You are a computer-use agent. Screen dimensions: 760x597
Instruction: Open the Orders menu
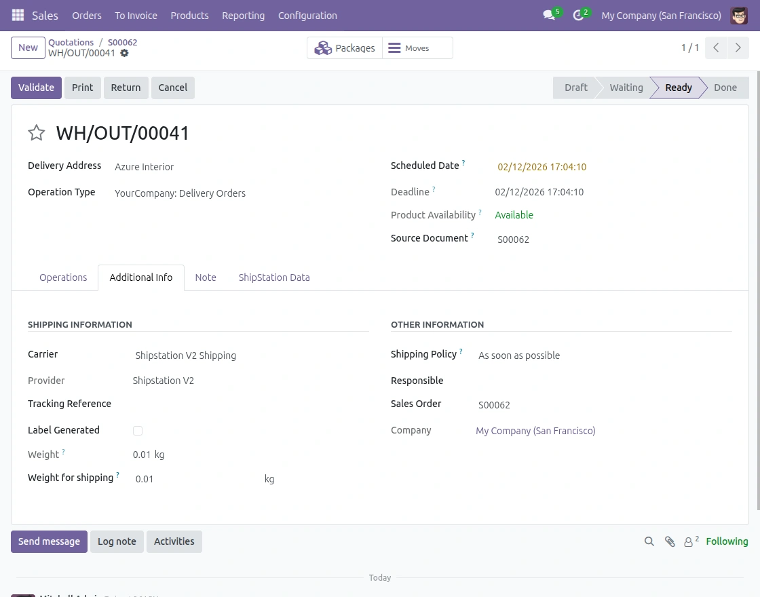point(87,16)
